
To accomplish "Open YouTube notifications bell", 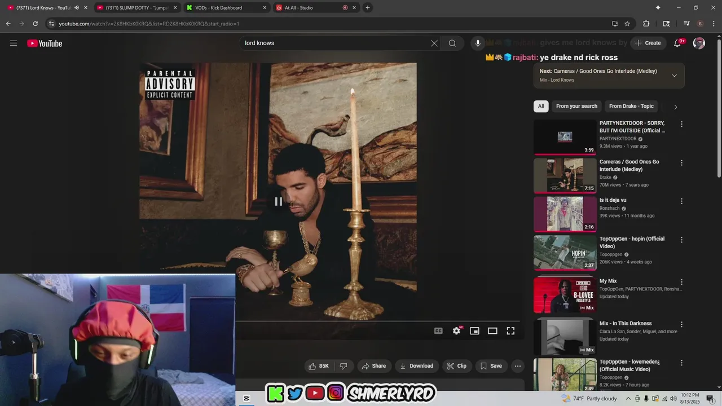I will (x=678, y=43).
